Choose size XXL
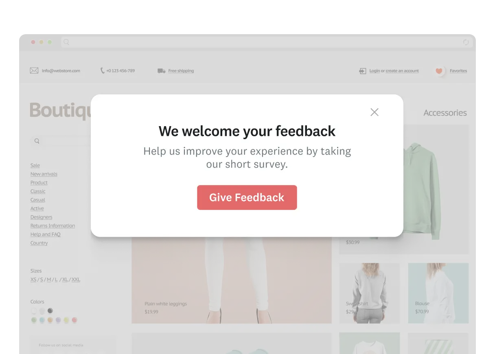Image resolution: width=495 pixels, height=354 pixels. [76, 280]
